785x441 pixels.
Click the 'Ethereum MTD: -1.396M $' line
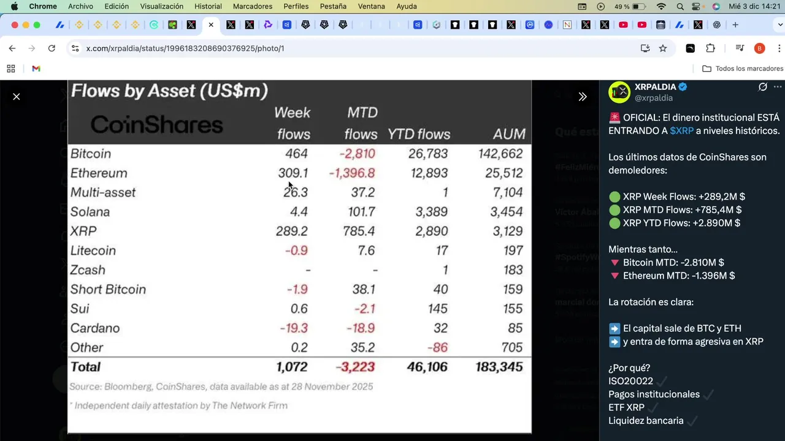point(672,276)
